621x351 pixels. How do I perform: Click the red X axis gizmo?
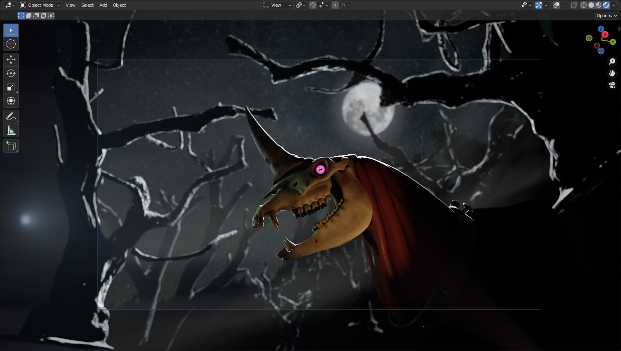point(605,34)
